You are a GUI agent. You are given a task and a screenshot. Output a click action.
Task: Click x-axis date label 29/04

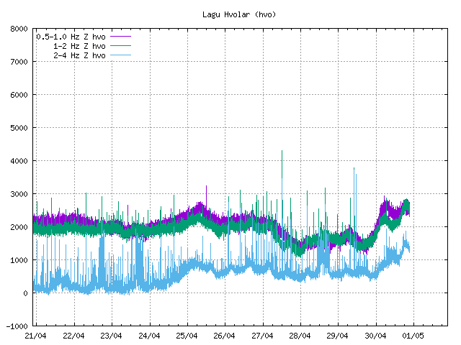(338, 336)
